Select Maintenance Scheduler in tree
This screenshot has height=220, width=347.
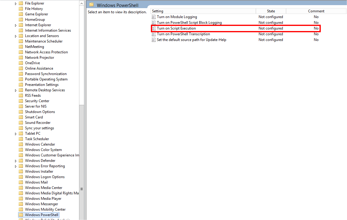click(43, 41)
